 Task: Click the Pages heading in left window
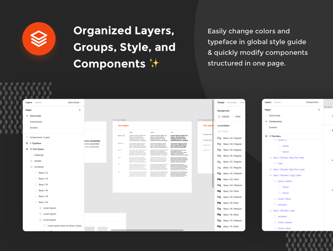(28, 110)
